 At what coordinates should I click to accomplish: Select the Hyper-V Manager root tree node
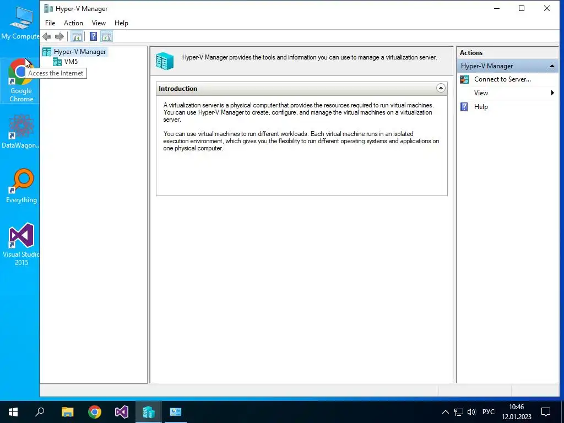[80, 52]
